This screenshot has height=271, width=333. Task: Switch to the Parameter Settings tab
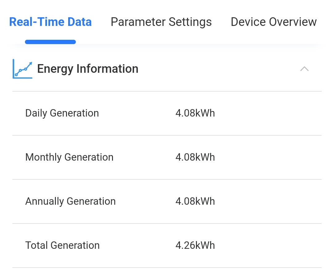[161, 22]
